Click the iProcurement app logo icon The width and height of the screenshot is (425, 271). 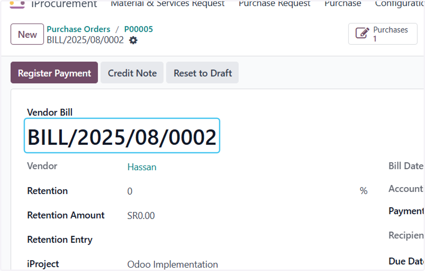(x=17, y=5)
